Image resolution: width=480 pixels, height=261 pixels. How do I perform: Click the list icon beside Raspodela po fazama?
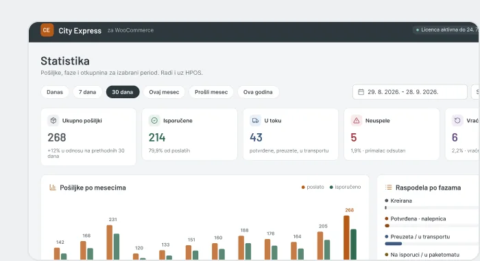click(389, 188)
